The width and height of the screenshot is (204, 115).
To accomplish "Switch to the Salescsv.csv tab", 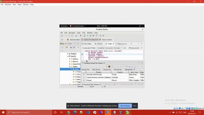I will (121, 44).
